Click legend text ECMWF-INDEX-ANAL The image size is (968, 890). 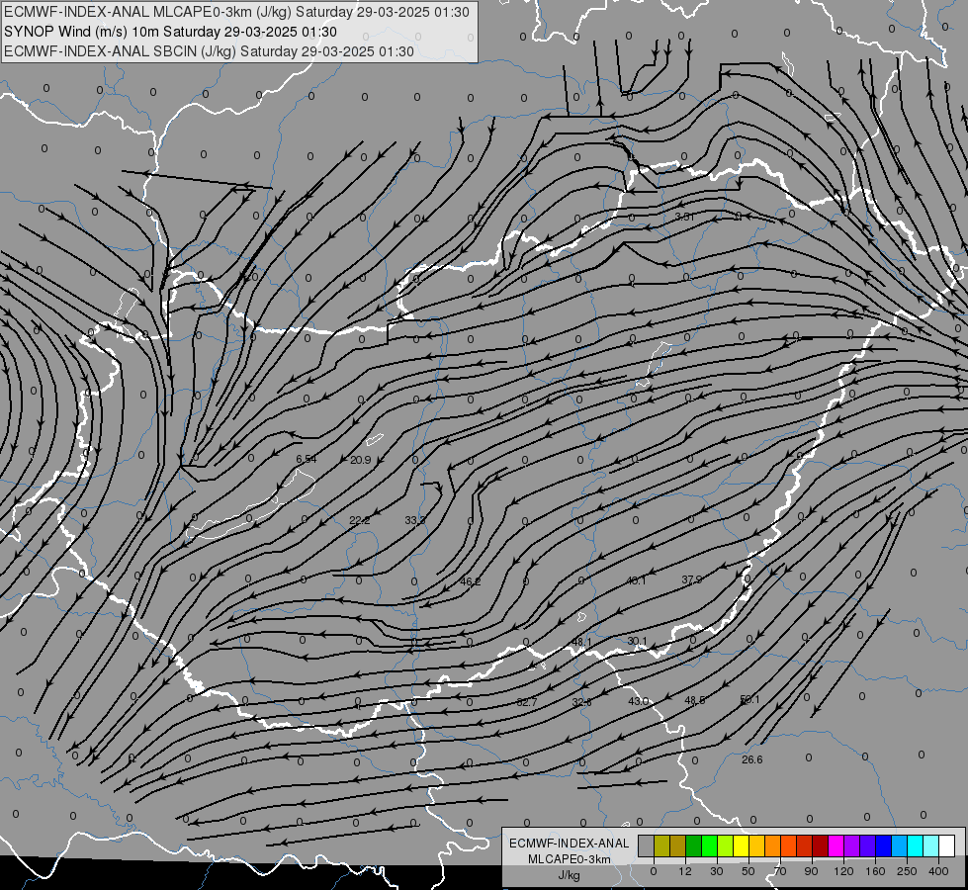[570, 844]
